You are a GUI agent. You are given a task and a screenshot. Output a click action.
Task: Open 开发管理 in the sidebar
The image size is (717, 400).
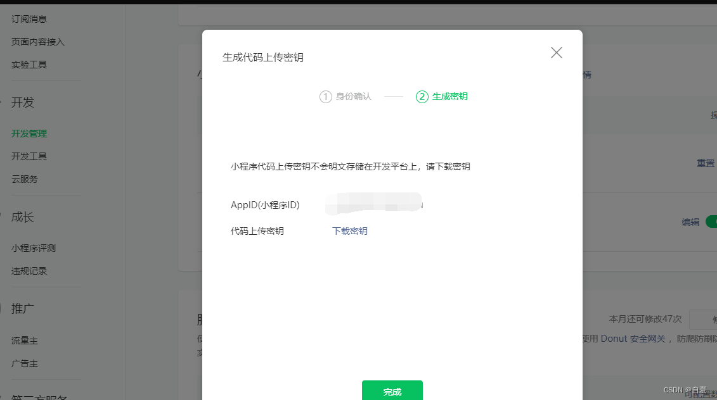click(28, 133)
